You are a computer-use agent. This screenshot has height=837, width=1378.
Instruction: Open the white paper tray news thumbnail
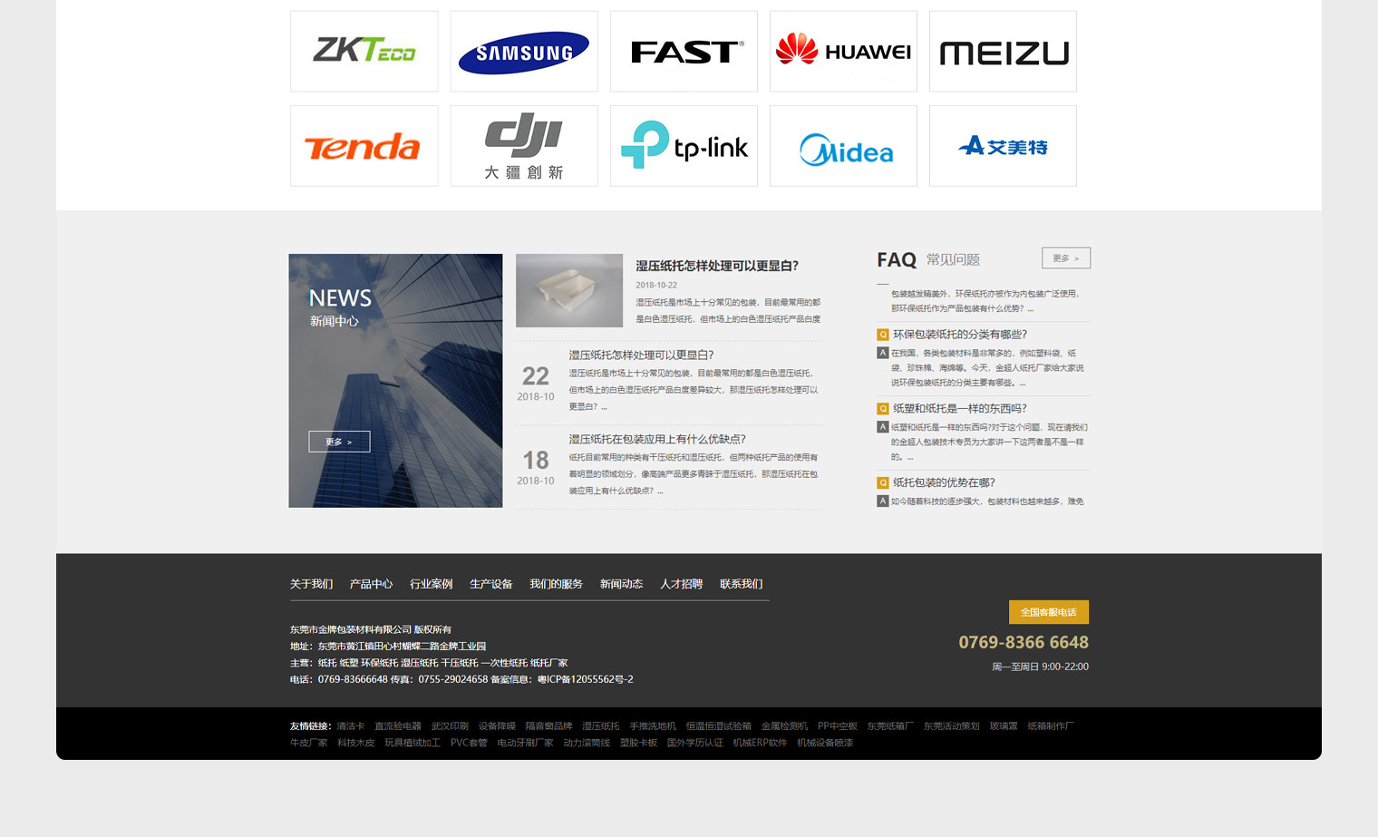coord(569,290)
